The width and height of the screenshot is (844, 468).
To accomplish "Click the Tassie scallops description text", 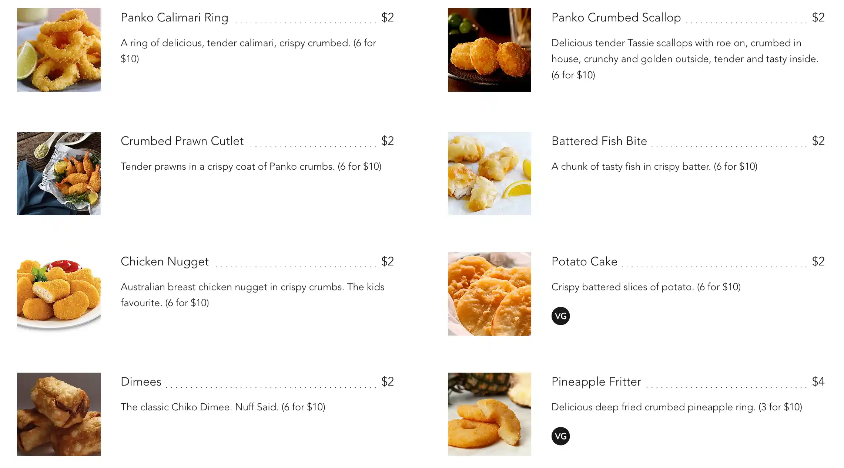I will [x=684, y=59].
